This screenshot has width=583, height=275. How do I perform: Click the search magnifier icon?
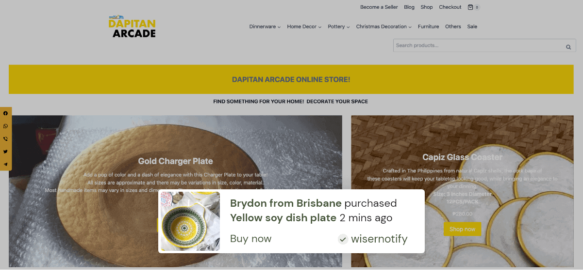[x=568, y=47]
